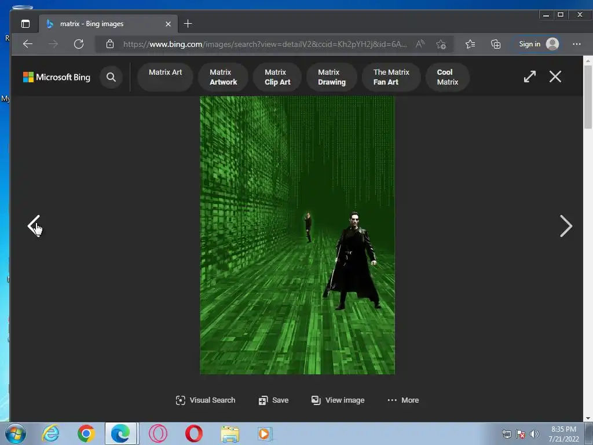Click the address bar URL
Screen dimensions: 593x445
pos(265,44)
